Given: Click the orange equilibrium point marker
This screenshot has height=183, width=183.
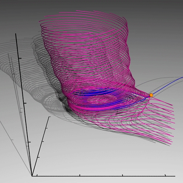Looking at the screenshot, I should 151,95.
